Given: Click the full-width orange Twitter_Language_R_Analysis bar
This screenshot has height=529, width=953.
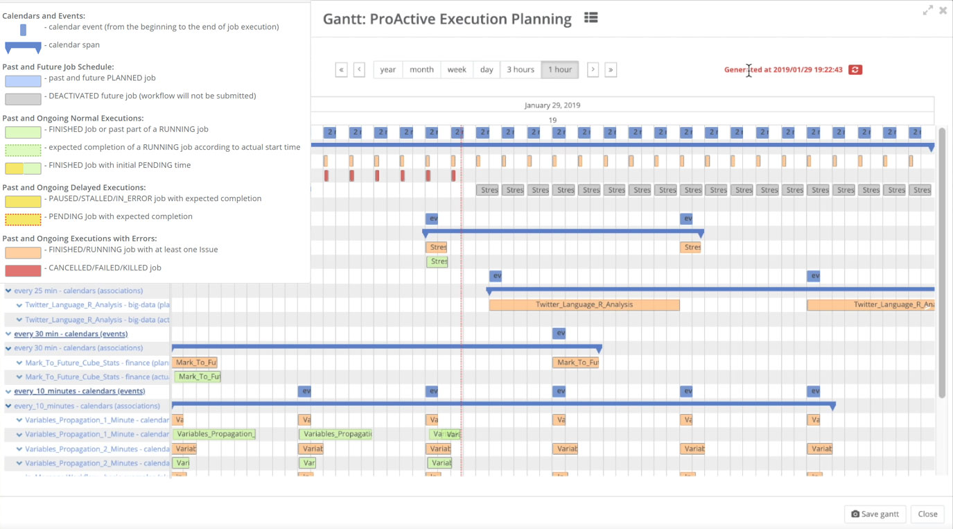Looking at the screenshot, I should click(584, 304).
